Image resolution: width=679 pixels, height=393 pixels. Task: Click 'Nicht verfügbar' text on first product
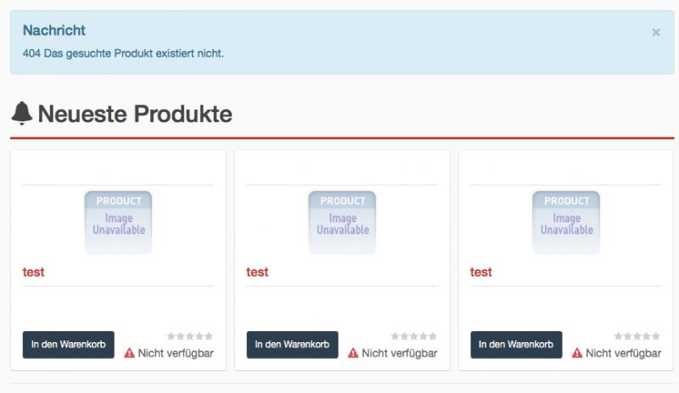point(176,353)
